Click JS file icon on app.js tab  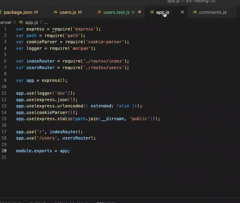coord(152,12)
